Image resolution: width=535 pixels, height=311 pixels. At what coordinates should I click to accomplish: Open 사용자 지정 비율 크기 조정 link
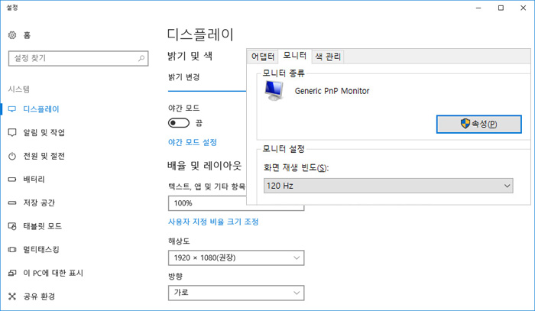point(213,222)
